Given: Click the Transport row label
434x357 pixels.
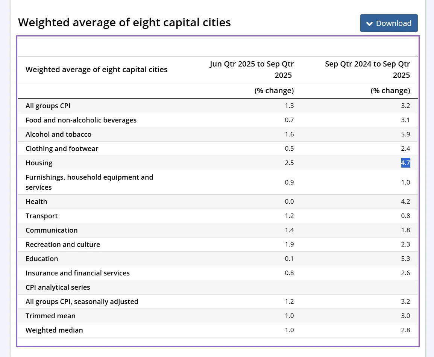Looking at the screenshot, I should (x=41, y=216).
